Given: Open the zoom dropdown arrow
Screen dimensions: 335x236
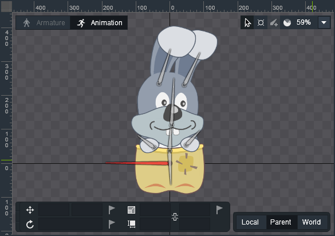Looking at the screenshot, I should coord(324,22).
